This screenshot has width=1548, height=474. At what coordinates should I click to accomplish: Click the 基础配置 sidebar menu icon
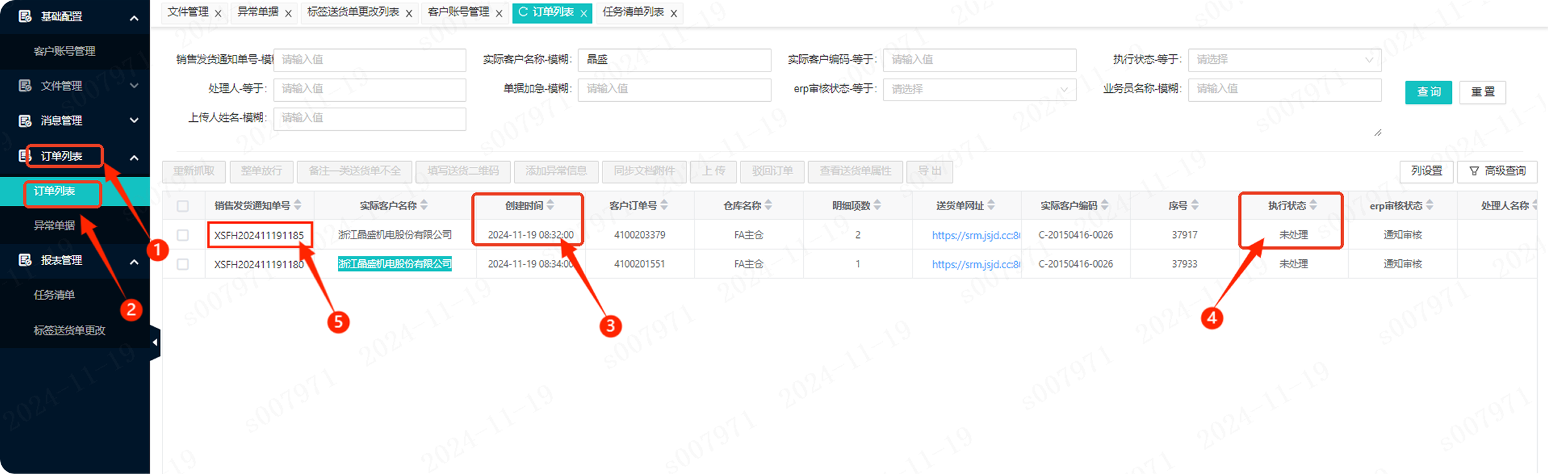point(25,16)
